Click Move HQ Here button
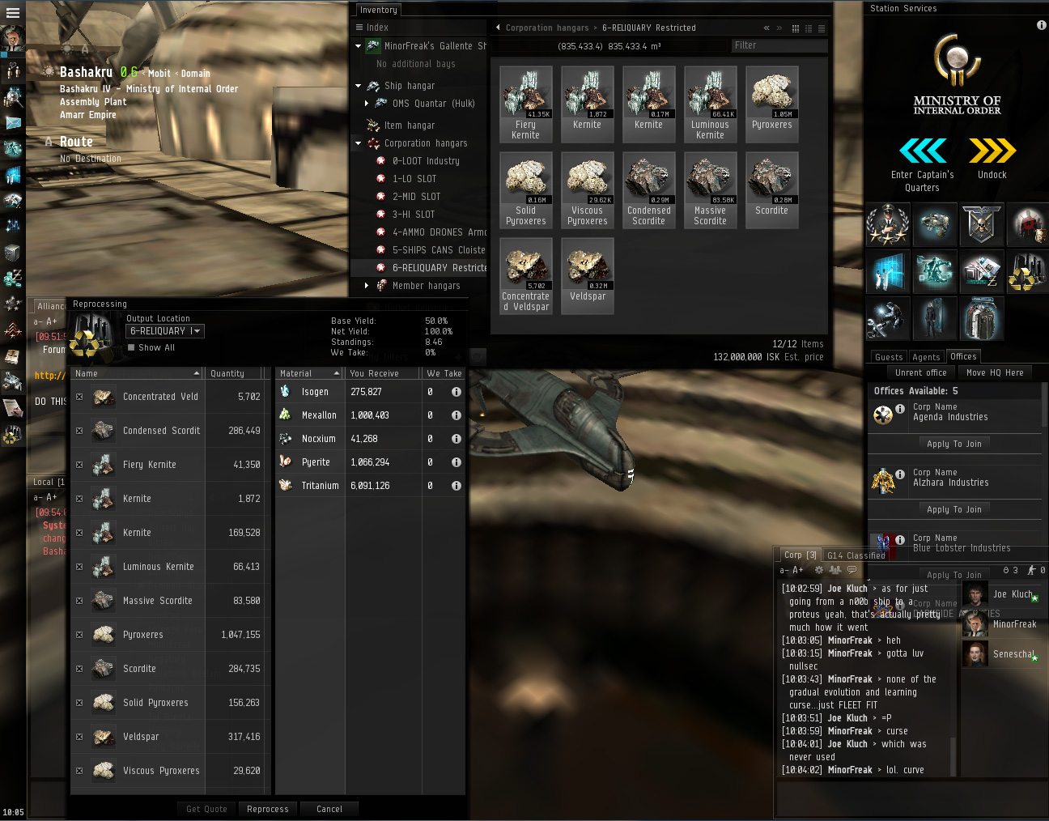Screen dimensions: 1049x821 (x=995, y=372)
